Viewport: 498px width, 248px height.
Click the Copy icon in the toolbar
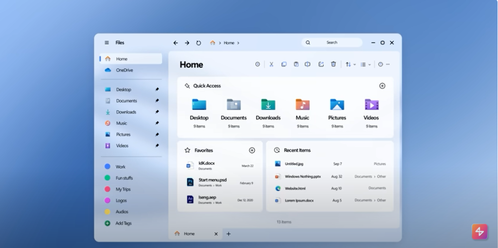284,64
